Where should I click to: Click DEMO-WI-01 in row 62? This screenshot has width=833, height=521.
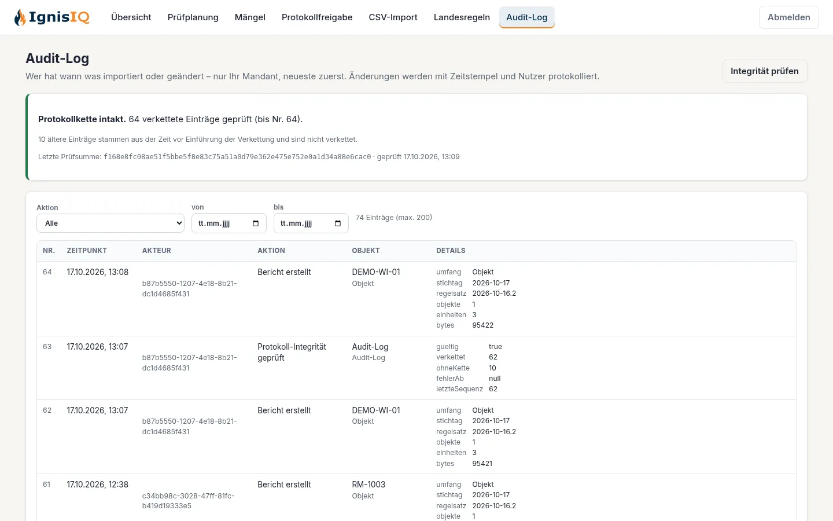pyautogui.click(x=376, y=410)
